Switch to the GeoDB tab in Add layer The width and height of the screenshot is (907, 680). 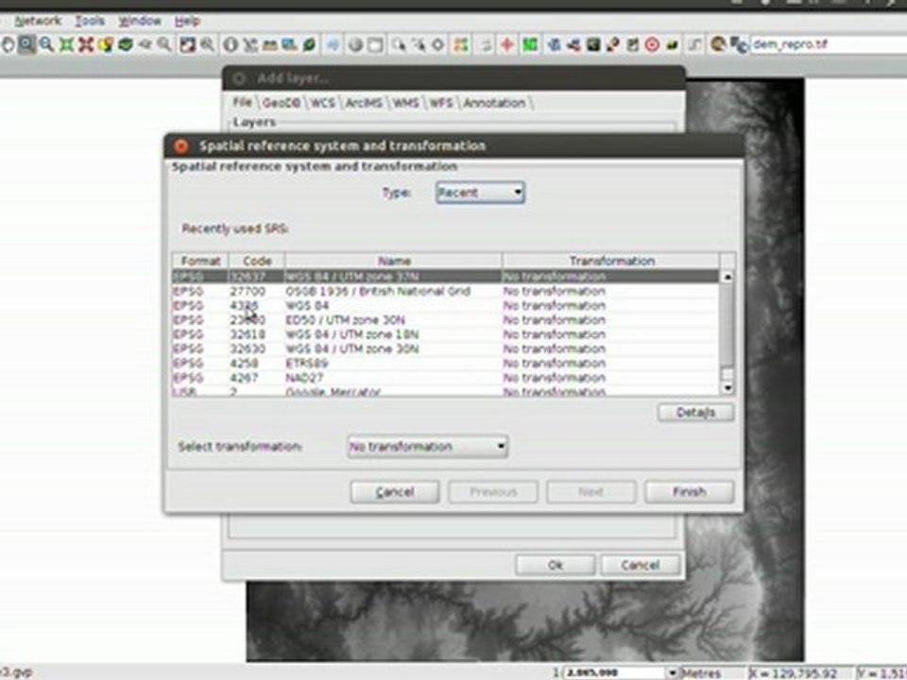(x=282, y=103)
